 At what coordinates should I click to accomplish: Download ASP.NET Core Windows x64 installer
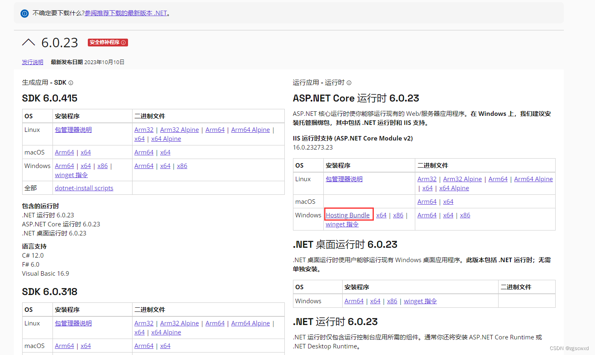point(382,215)
